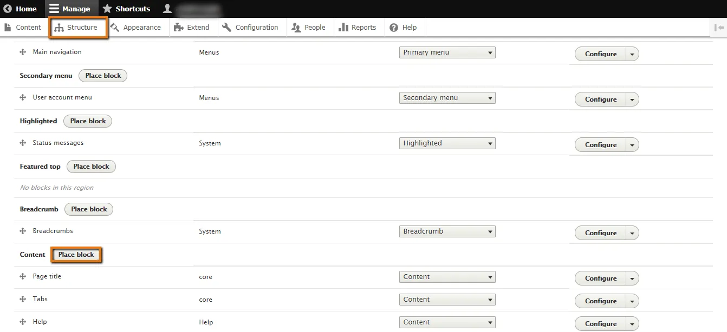Click the drag handle for Main navigation
This screenshot has width=727, height=332.
point(23,52)
